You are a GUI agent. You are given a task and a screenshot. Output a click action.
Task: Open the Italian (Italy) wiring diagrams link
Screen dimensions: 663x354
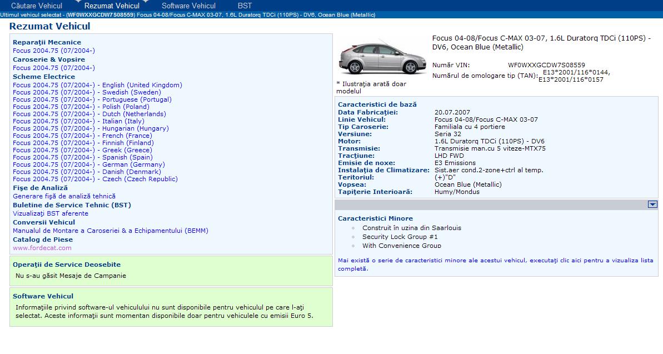click(78, 121)
